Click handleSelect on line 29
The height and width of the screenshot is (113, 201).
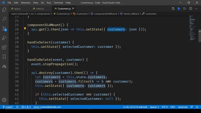click(39, 42)
